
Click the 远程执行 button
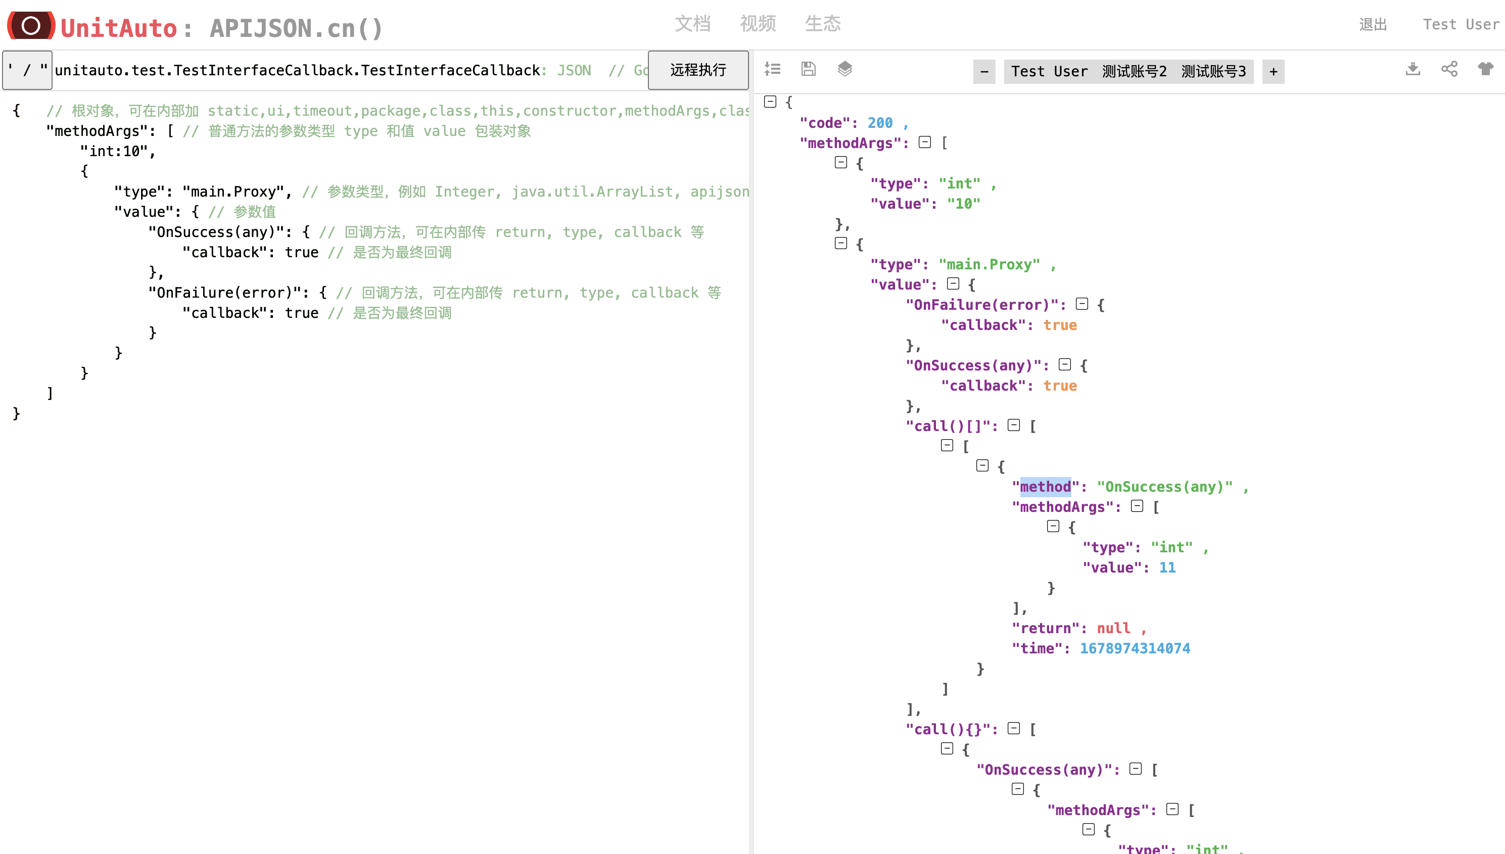pyautogui.click(x=698, y=70)
